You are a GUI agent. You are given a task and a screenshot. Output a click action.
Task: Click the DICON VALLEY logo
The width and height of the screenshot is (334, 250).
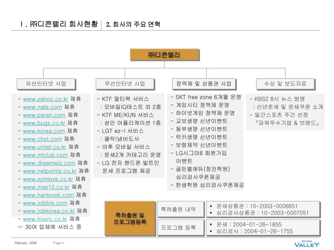pos(307,244)
